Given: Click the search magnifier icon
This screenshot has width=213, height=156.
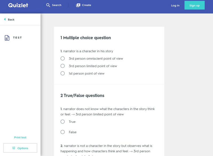Looking at the screenshot, I should (x=48, y=5).
